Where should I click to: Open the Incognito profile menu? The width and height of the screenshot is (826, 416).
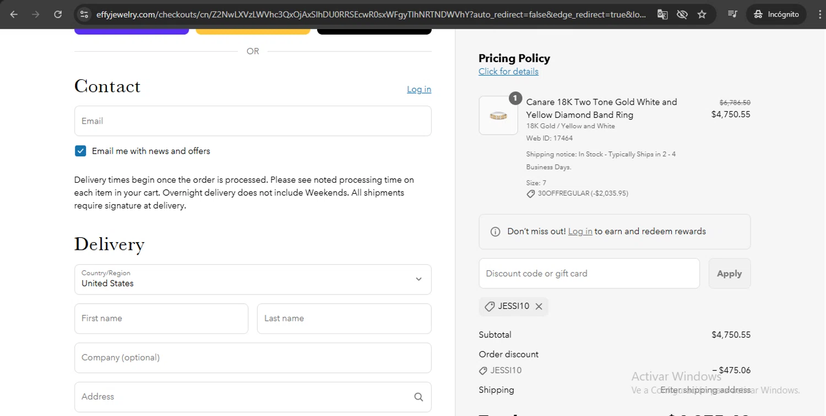(x=776, y=14)
